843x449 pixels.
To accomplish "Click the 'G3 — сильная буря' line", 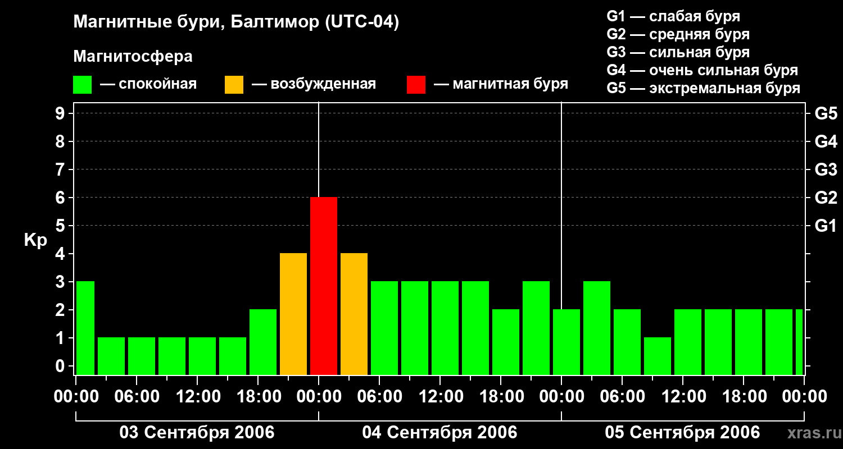I will [678, 52].
